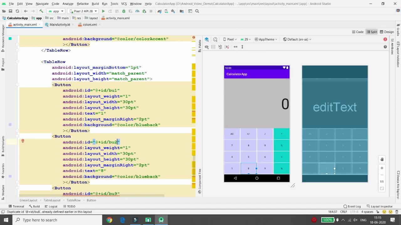
Task: Select the pan hand tool in preview
Action: coord(382,159)
